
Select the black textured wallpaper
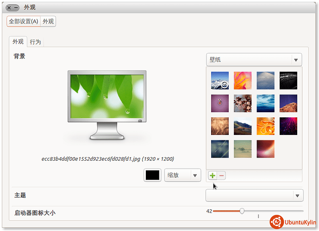288,80
